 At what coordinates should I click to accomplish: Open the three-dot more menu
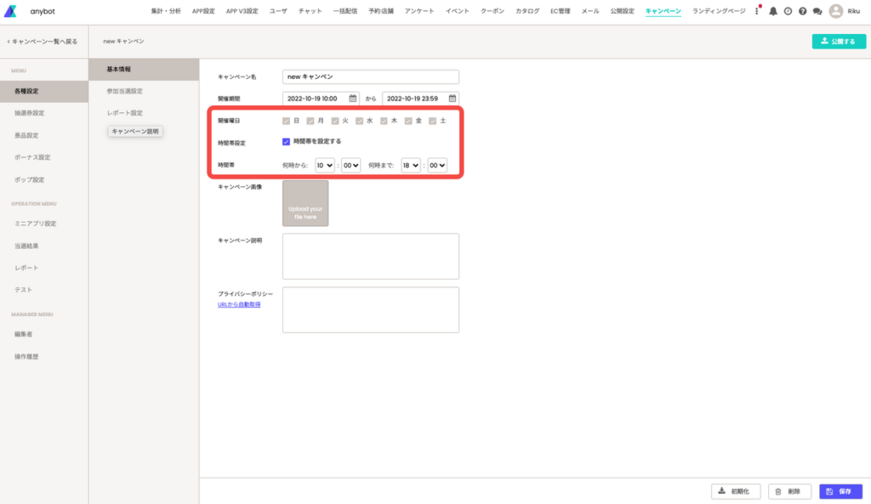pos(757,11)
